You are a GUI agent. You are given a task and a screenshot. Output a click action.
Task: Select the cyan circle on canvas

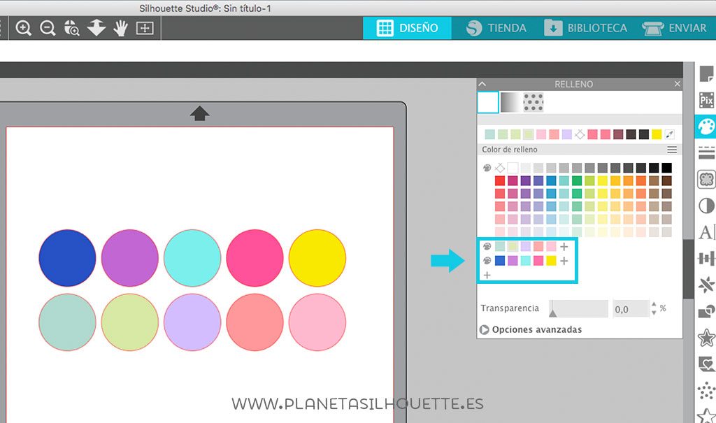click(192, 258)
